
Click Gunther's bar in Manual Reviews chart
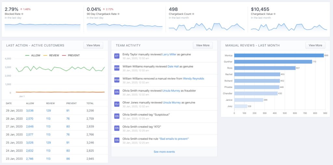(x=273, y=62)
